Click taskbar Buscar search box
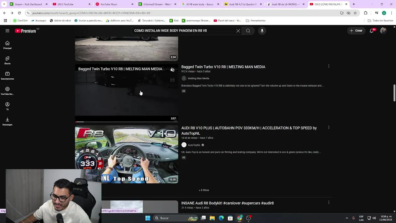Screen dimensions: 396x223 pyautogui.click(x=176, y=218)
